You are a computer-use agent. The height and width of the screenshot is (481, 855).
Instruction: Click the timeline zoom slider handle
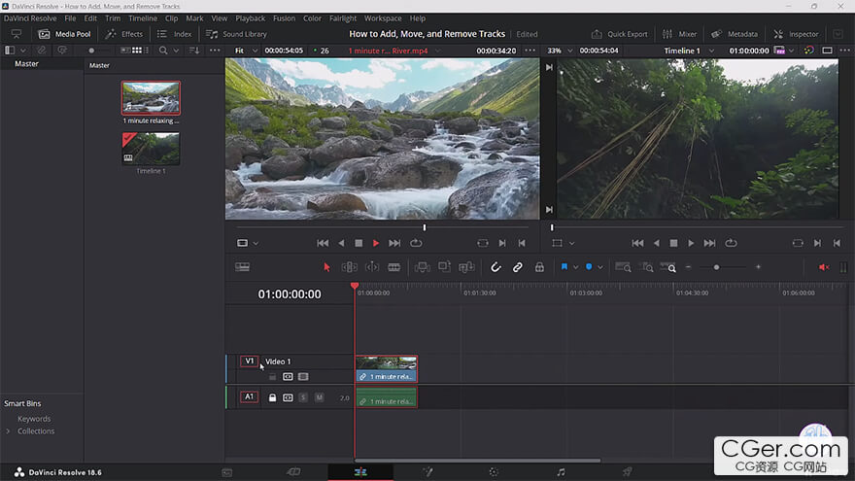(716, 267)
